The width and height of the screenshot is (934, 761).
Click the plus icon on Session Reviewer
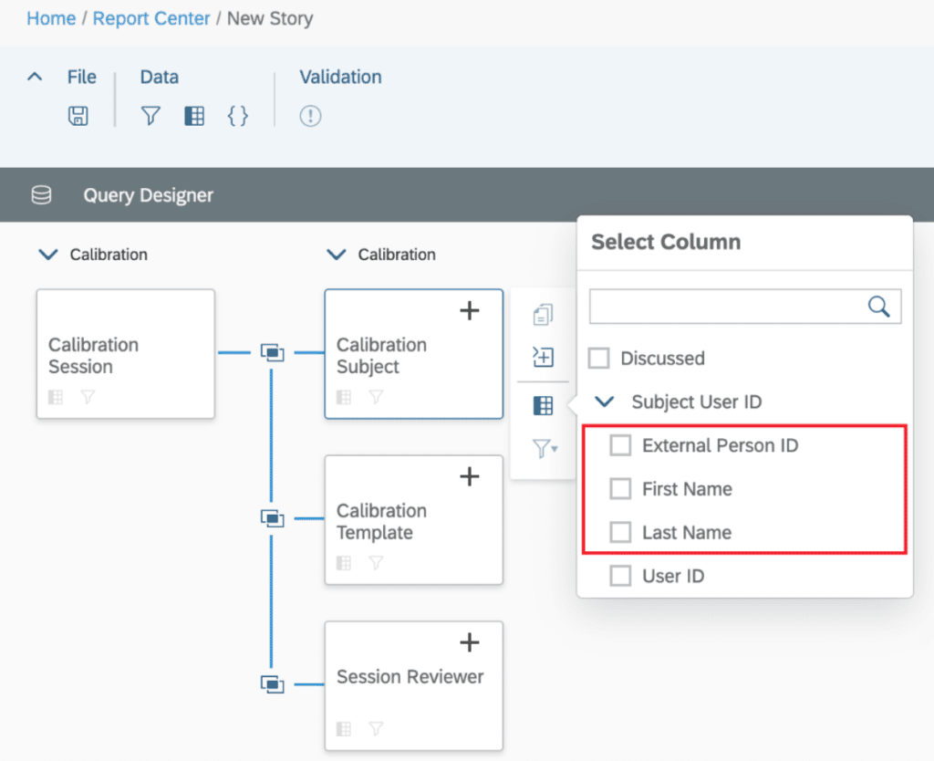469,642
